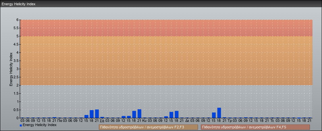Click y-axis tick label 1.5
322x131 pixels.
(16, 93)
